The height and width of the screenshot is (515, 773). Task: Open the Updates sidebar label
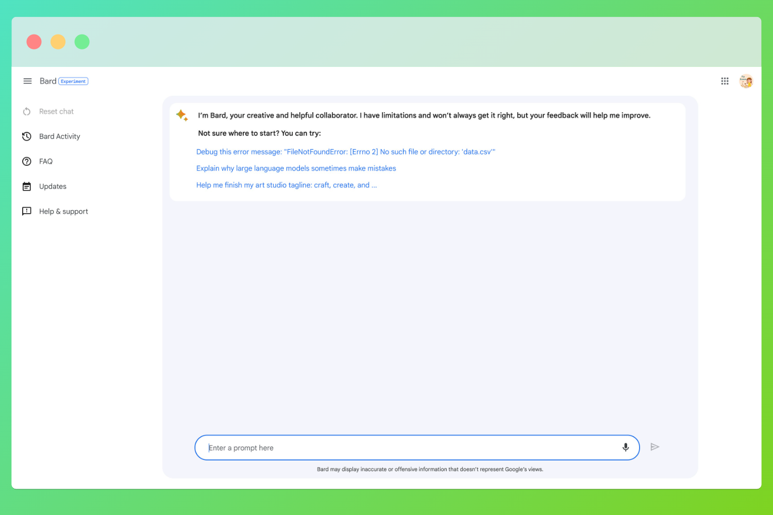coord(53,186)
